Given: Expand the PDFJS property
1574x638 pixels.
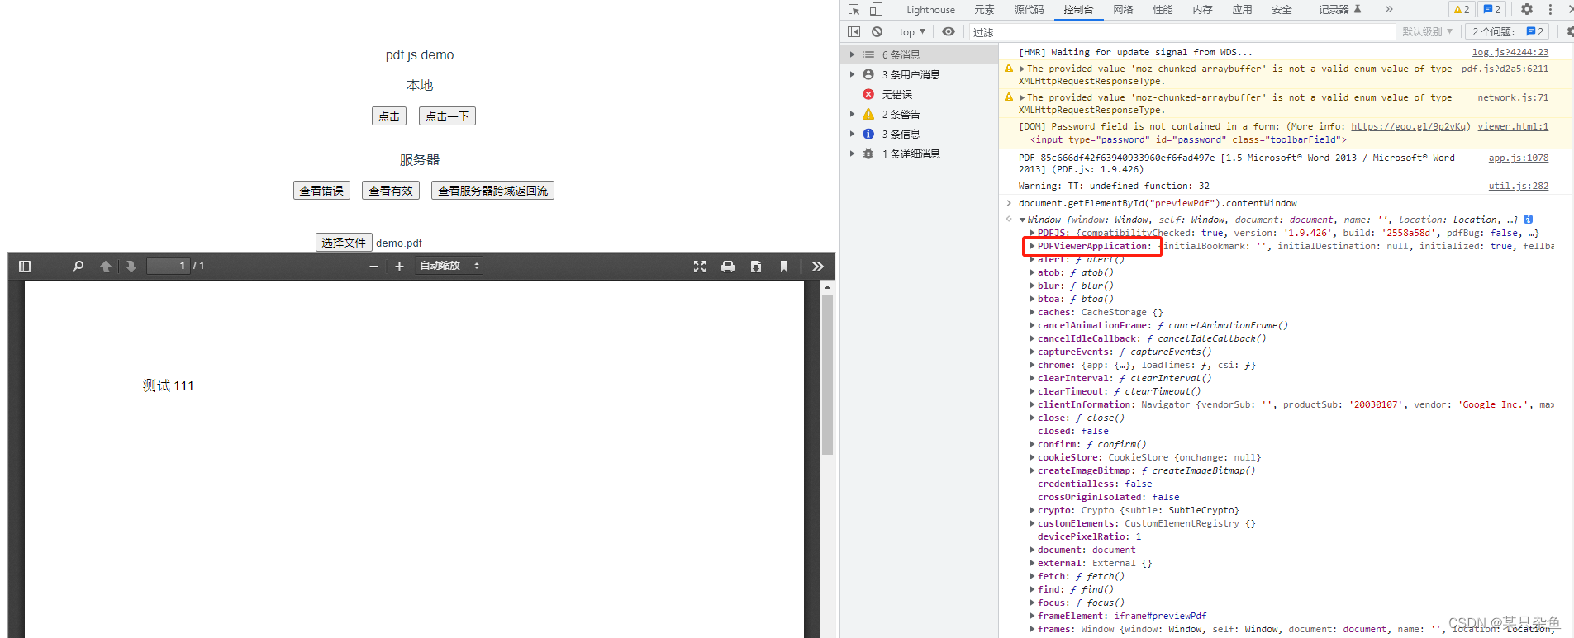Looking at the screenshot, I should [x=1032, y=233].
